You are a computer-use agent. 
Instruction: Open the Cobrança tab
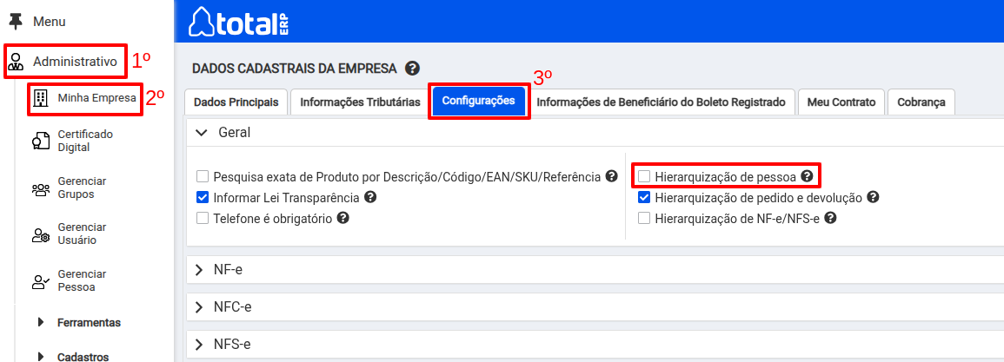pos(921,102)
